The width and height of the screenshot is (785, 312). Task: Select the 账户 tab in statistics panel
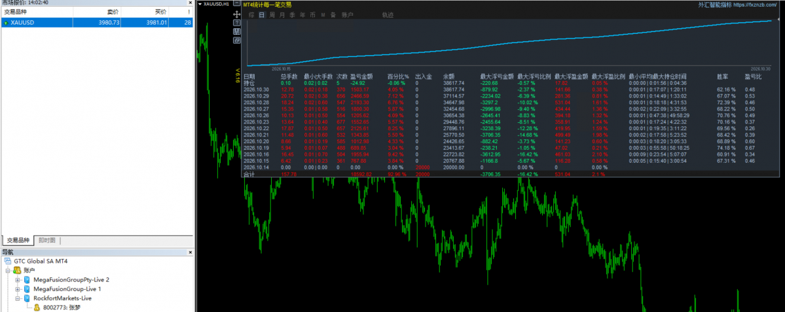(347, 15)
